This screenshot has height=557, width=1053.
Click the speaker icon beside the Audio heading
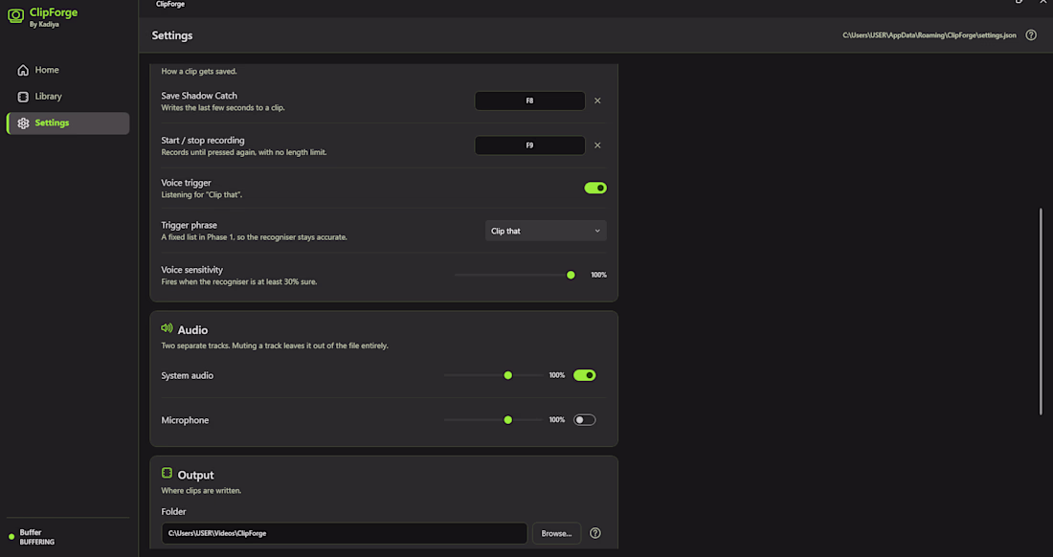click(x=168, y=329)
